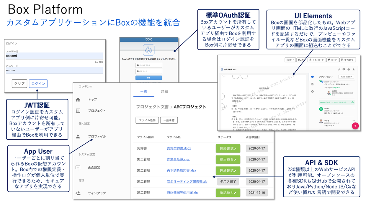Open the activity chat icon in preview sidebar

point(313,77)
